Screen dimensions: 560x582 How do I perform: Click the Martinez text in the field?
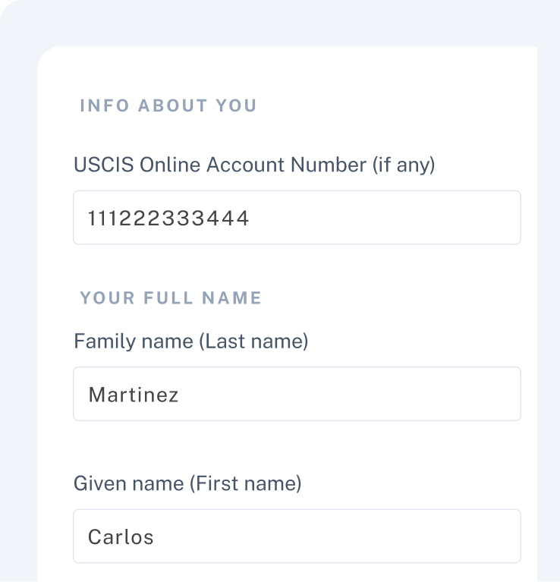tap(134, 395)
